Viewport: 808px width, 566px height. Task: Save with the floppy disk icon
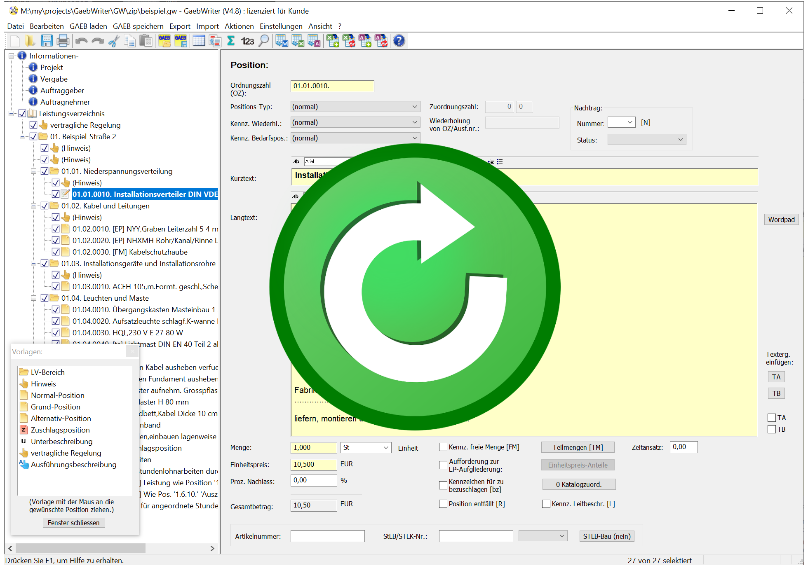coord(47,41)
